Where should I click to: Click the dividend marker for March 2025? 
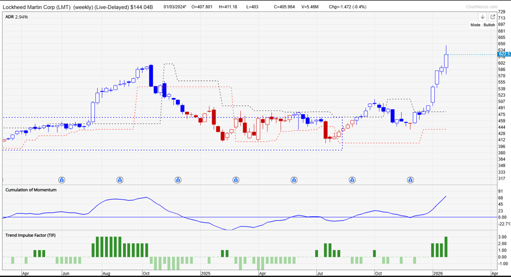click(236, 180)
